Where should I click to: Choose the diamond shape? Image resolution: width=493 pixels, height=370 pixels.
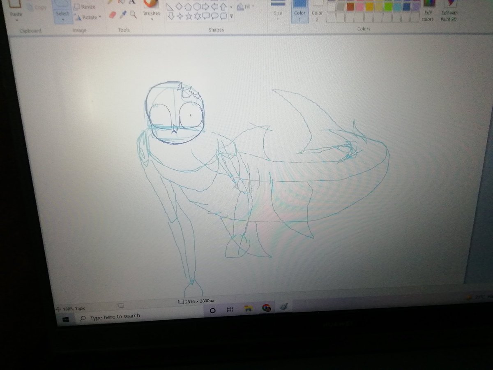click(x=178, y=7)
